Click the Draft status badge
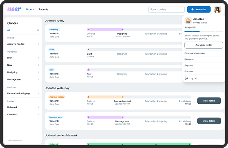 51,50
